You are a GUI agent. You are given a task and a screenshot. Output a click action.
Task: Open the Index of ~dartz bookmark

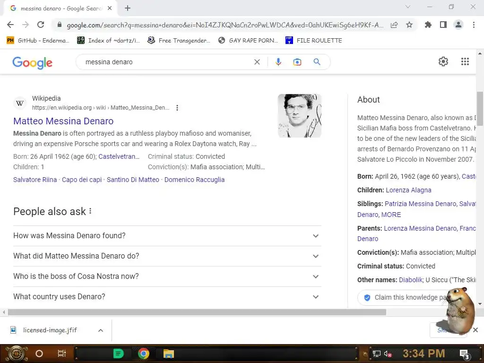click(109, 41)
